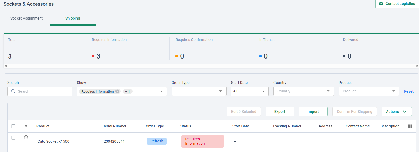Click the Contact Logistics envelope icon
The height and width of the screenshot is (152, 419).
click(381, 4)
